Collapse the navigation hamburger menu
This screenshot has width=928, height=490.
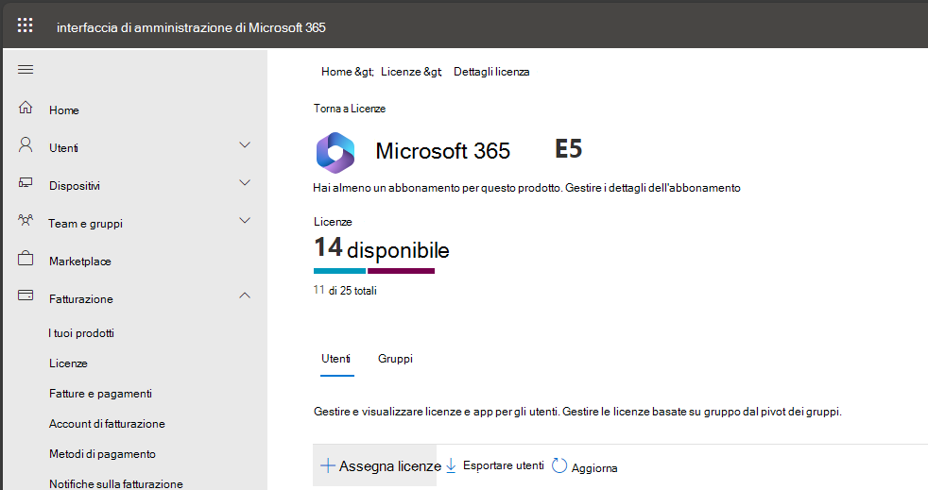pos(26,70)
